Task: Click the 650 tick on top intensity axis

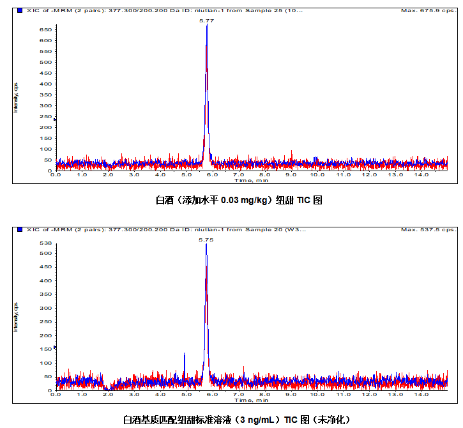Action: [x=45, y=30]
